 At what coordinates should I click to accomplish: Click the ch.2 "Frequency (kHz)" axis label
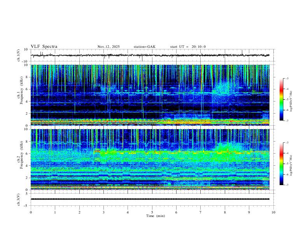click(21, 154)
